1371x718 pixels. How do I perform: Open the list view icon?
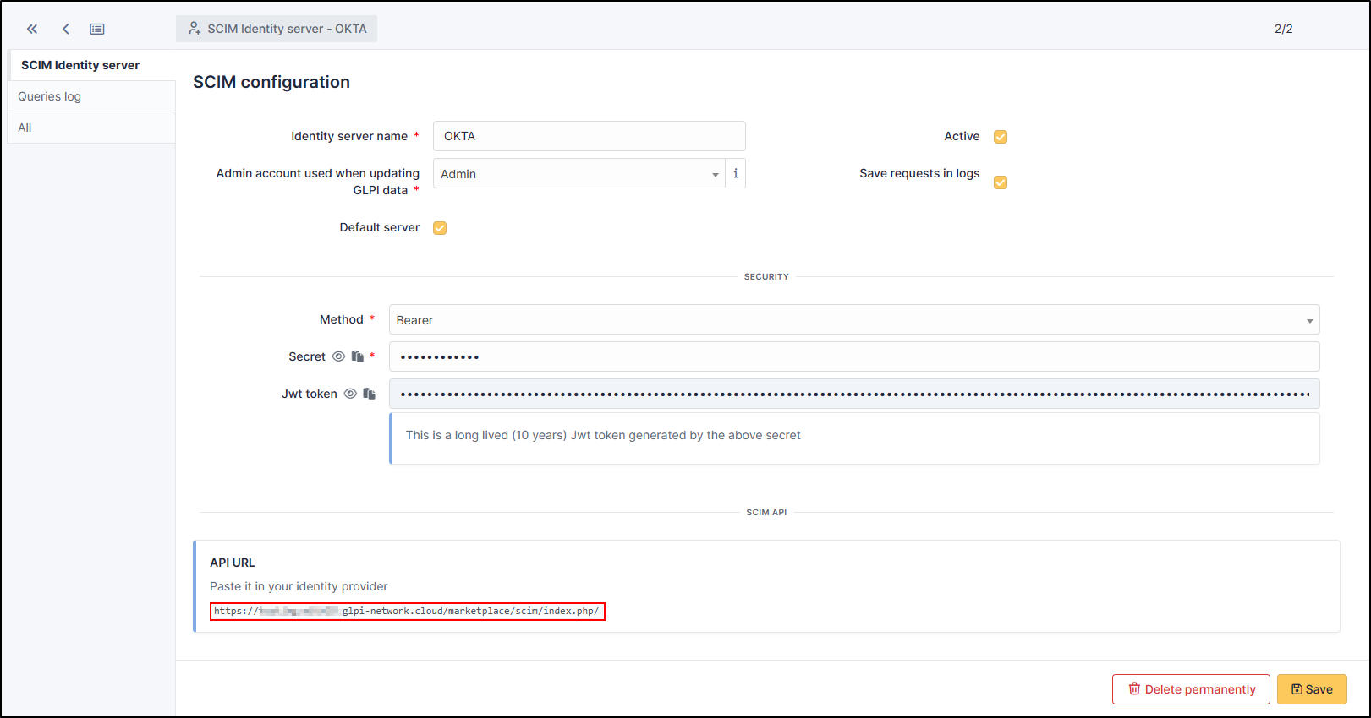point(97,29)
